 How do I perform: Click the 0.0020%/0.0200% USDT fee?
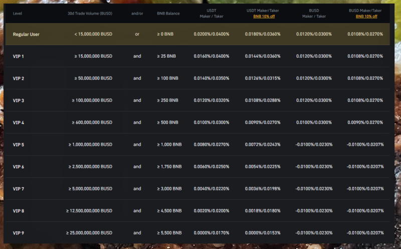click(212, 210)
